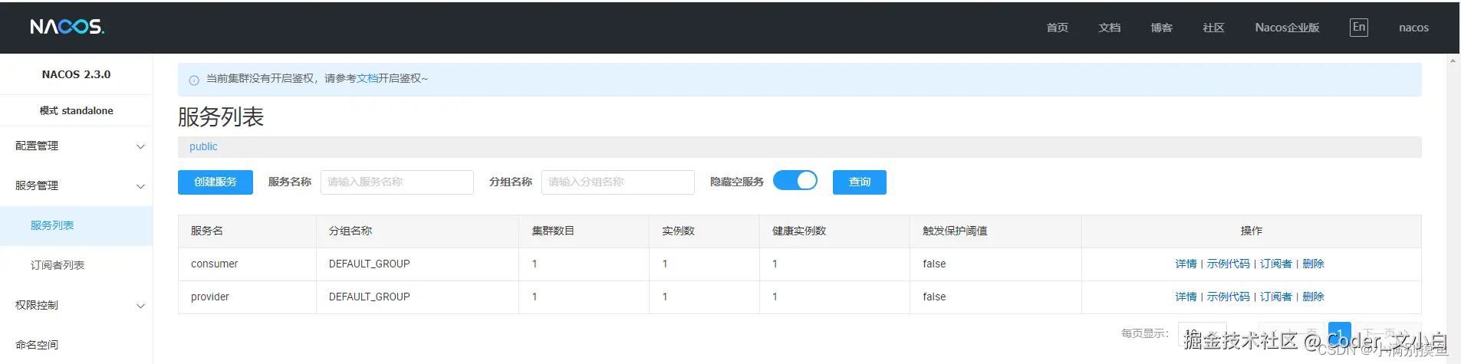Open 订阅者 for the consumer service
The image size is (1461, 364).
[1275, 264]
